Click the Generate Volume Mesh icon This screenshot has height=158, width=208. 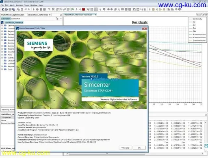[x=68, y=9]
